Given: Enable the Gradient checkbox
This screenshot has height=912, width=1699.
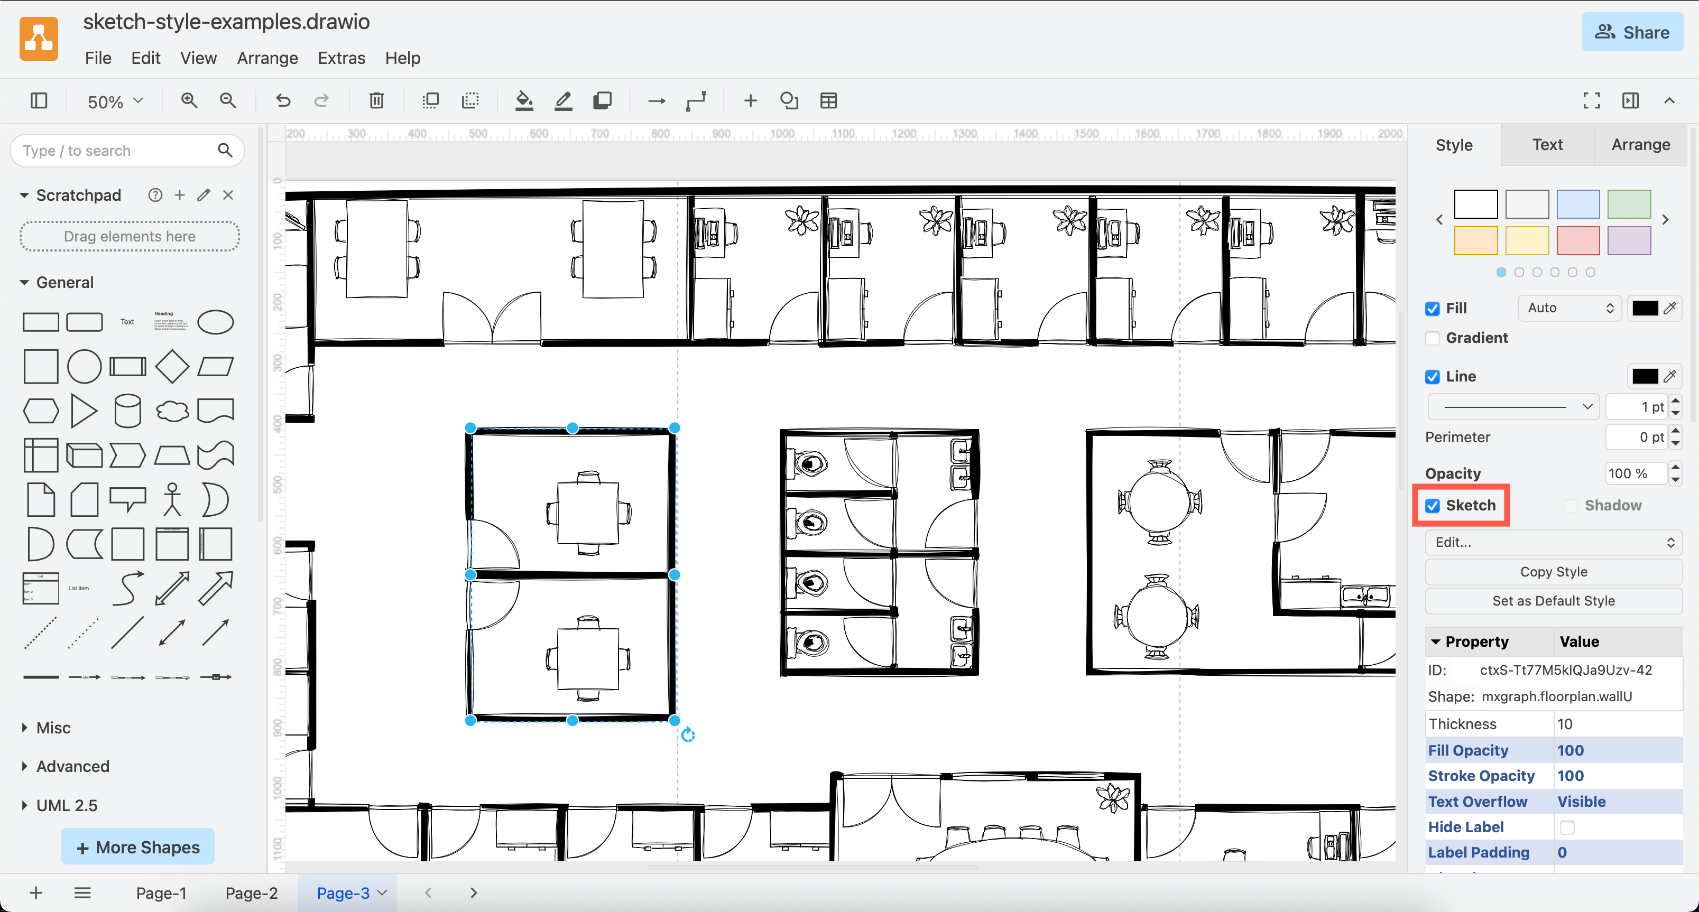Looking at the screenshot, I should click(1432, 338).
